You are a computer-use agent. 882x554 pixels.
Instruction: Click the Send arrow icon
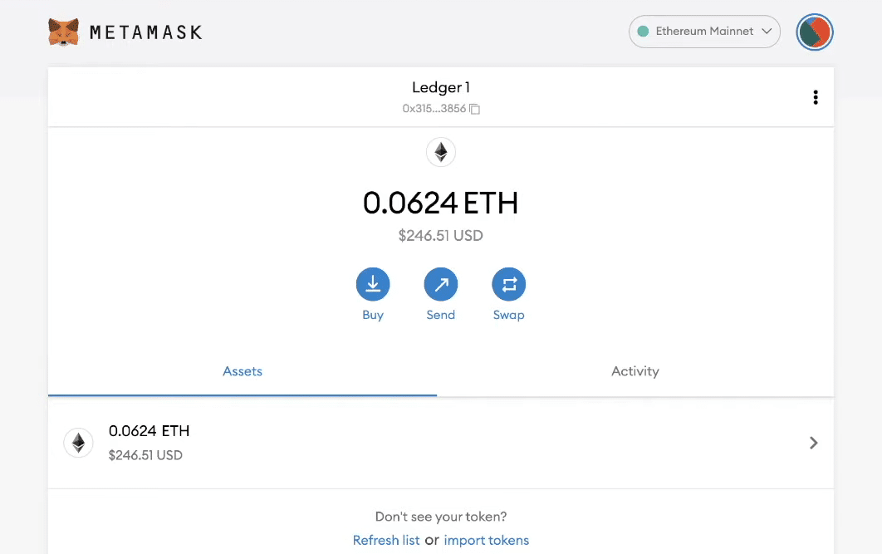tap(441, 284)
